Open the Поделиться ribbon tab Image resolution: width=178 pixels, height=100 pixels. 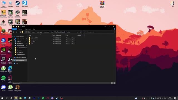pos(28,29)
